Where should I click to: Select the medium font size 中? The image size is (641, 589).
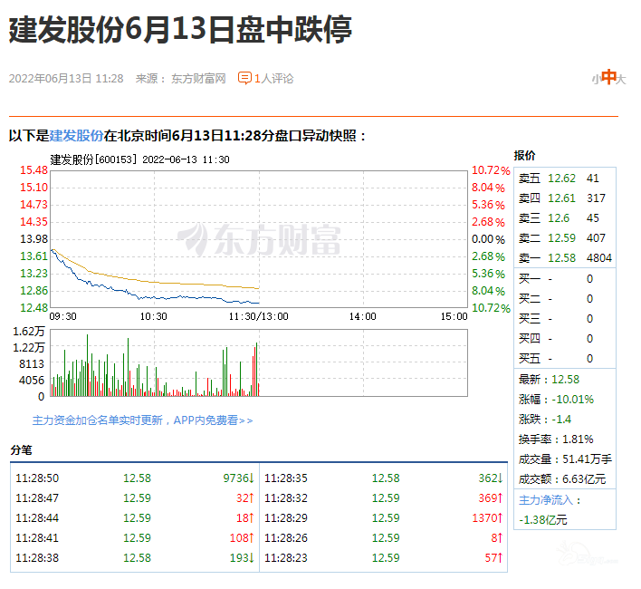point(608,77)
